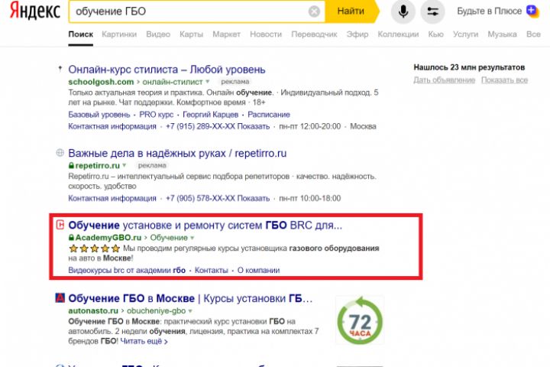The image size is (550, 367).
Task: Switch to the Переводчик tab
Action: tap(314, 34)
